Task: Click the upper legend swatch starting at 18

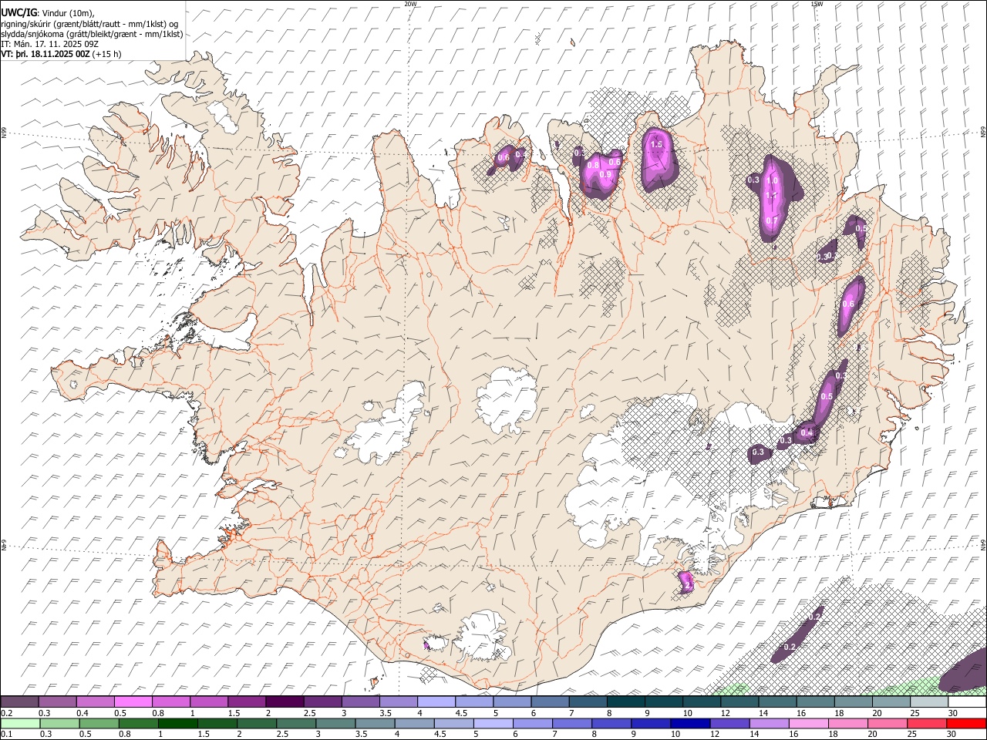Action: 853,701
